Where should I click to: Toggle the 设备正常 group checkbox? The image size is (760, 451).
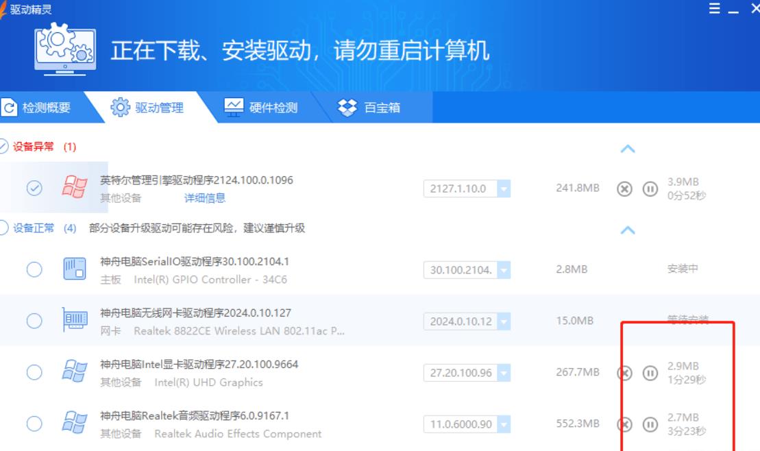[4, 228]
